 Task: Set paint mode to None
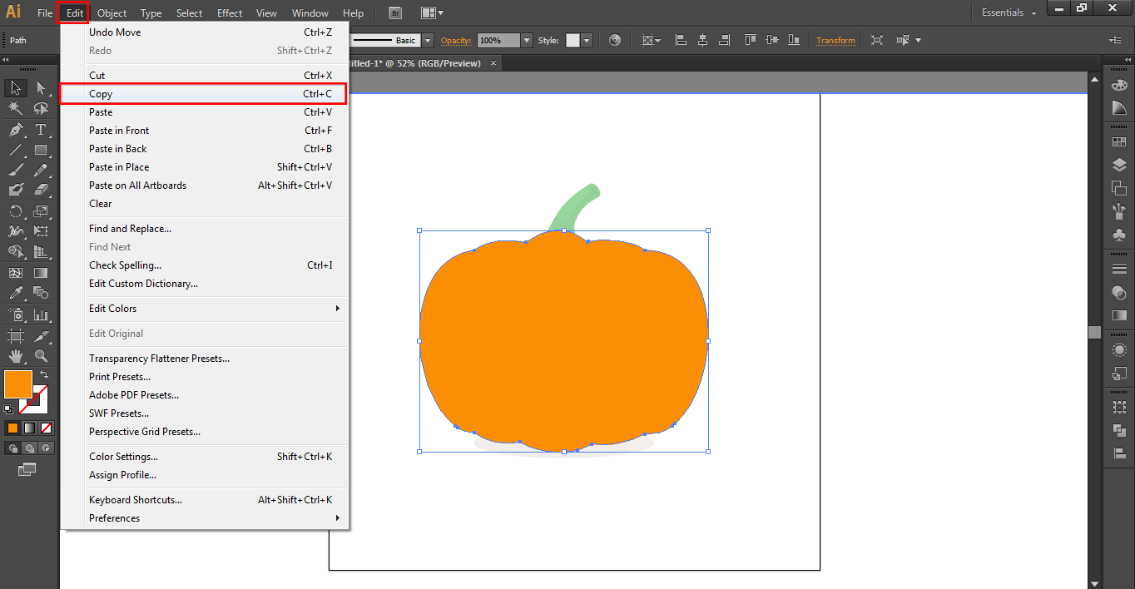tap(47, 428)
